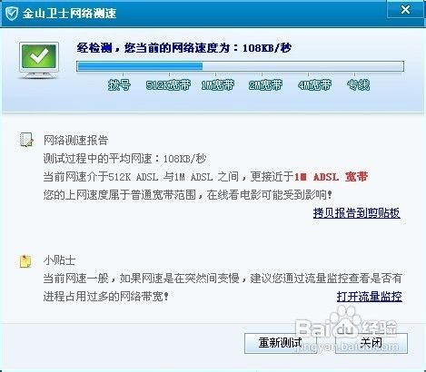Click the 2M宽带 marker label
Screen dimensions: 426x372
(x=265, y=85)
